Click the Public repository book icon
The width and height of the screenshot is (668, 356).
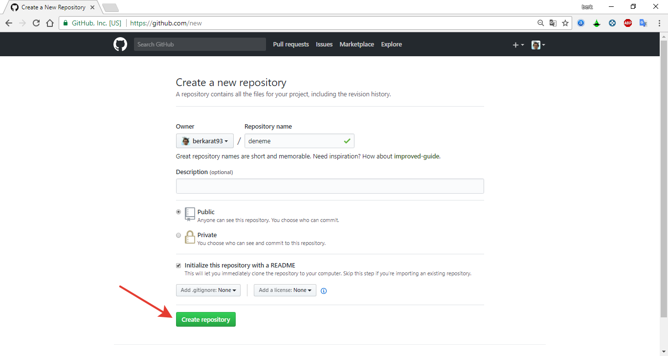coord(190,214)
